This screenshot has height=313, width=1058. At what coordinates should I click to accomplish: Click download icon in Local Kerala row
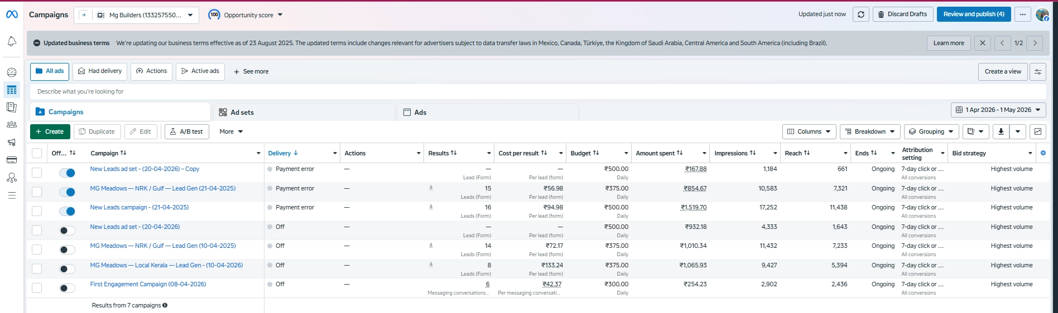(x=431, y=265)
